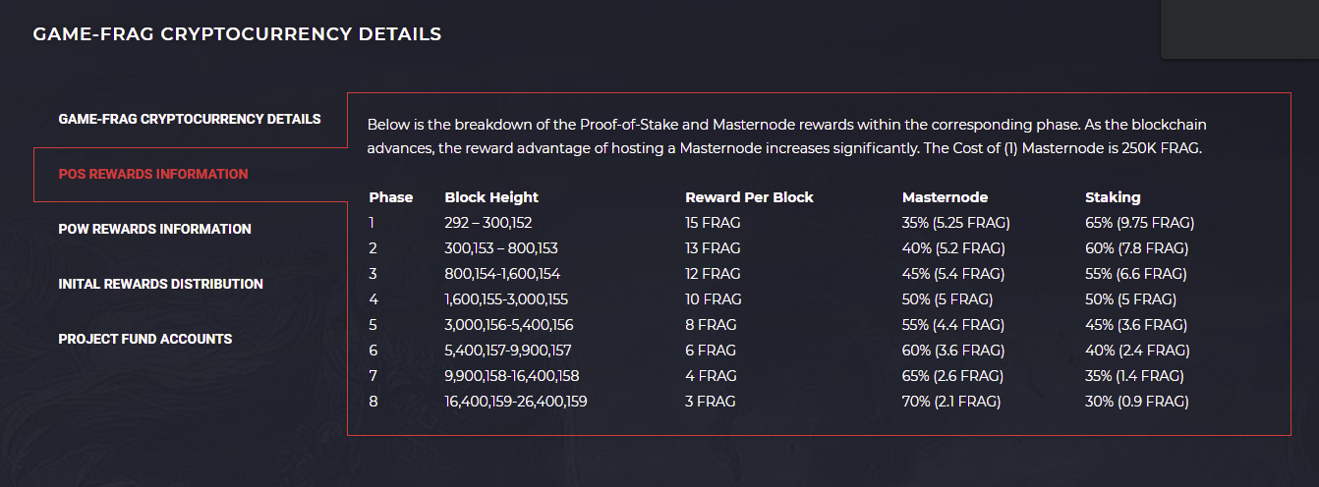This screenshot has height=487, width=1319.
Task: Select the POS Rewards Information tab
Action: 153,174
